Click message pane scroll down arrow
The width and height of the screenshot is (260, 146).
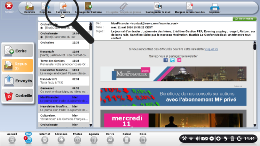pos(255,126)
